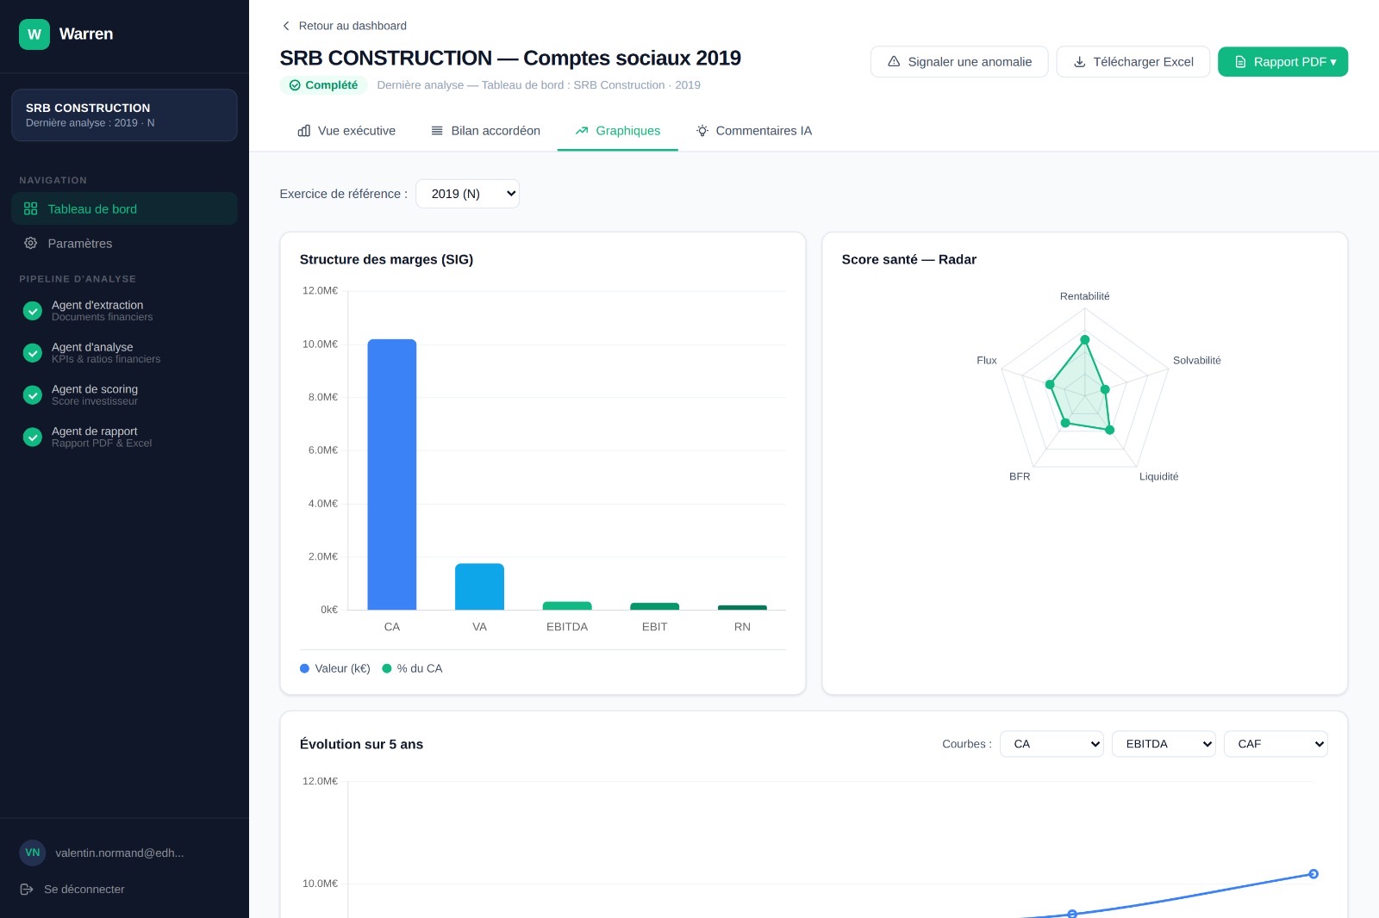Click the Structure des marges (SIG) title
Viewport: 1379px width, 918px height.
[x=386, y=259]
